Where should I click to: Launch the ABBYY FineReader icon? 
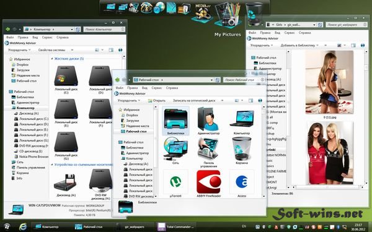(x=208, y=181)
